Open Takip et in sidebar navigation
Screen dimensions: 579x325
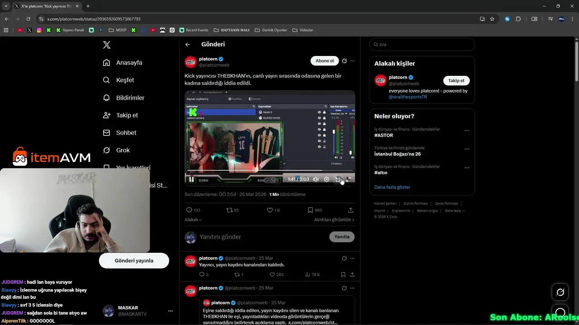click(x=120, y=115)
